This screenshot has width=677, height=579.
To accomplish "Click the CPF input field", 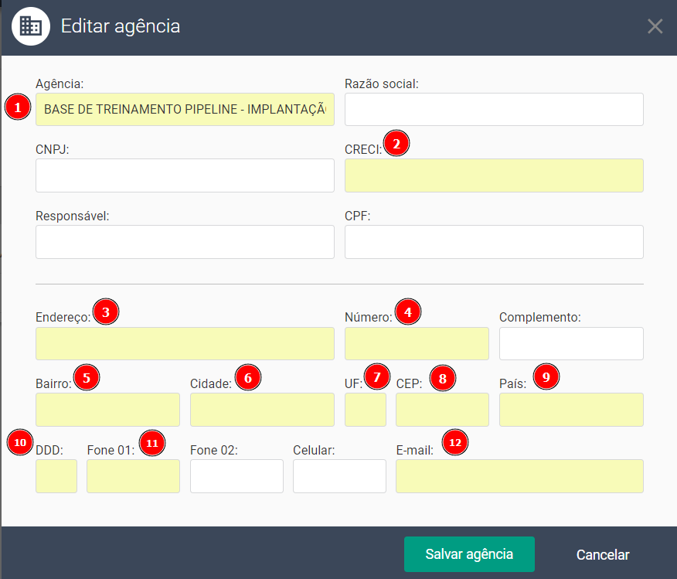I will click(x=494, y=242).
